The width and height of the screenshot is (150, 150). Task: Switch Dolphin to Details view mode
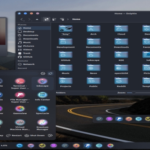[x=62, y=19]
